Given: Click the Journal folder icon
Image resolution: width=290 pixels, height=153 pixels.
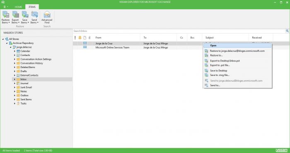Looking at the screenshot, I should pyautogui.click(x=18, y=83).
